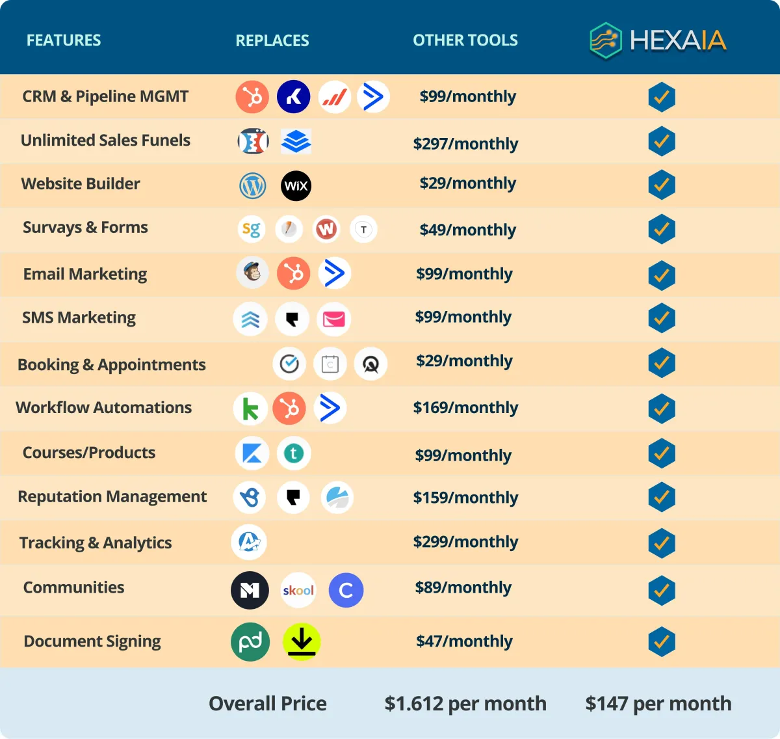The height and width of the screenshot is (739, 780).
Task: Click the blue K icon in Courses row
Action: click(252, 453)
